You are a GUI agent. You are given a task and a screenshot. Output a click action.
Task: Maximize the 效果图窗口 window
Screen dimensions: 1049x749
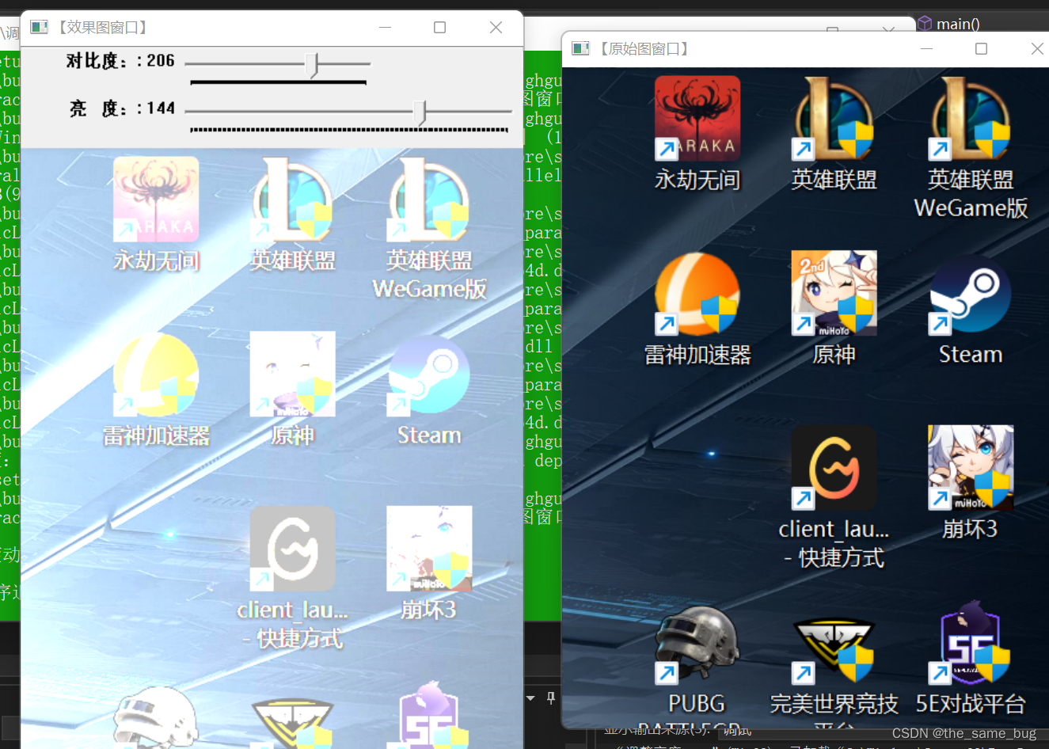click(x=439, y=27)
